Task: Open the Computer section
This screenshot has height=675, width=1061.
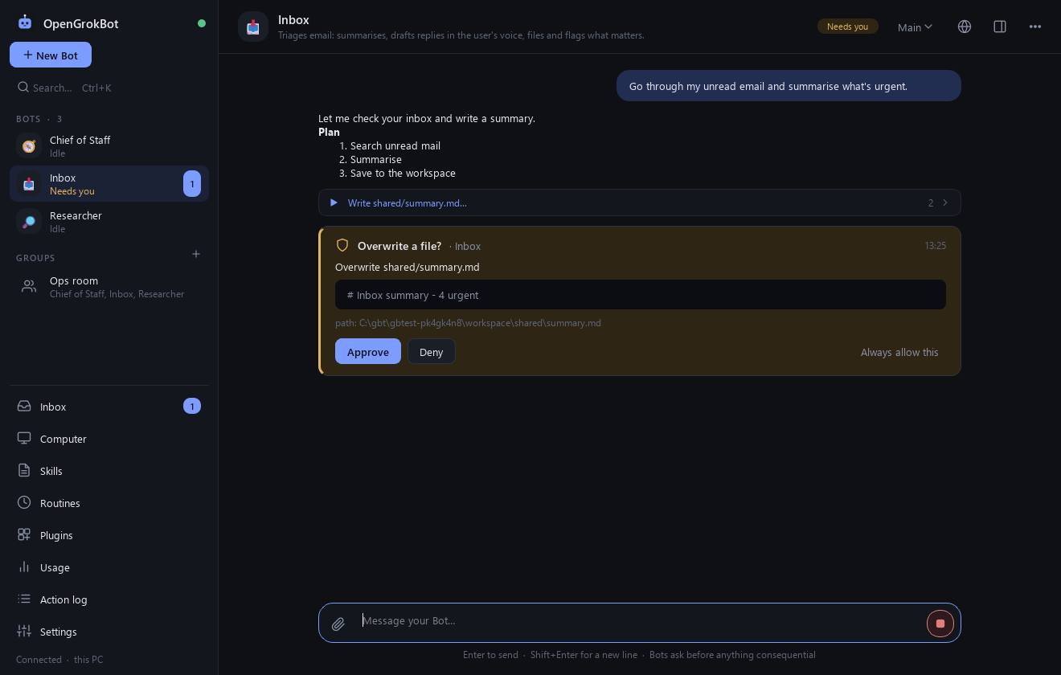Action: coord(109,439)
